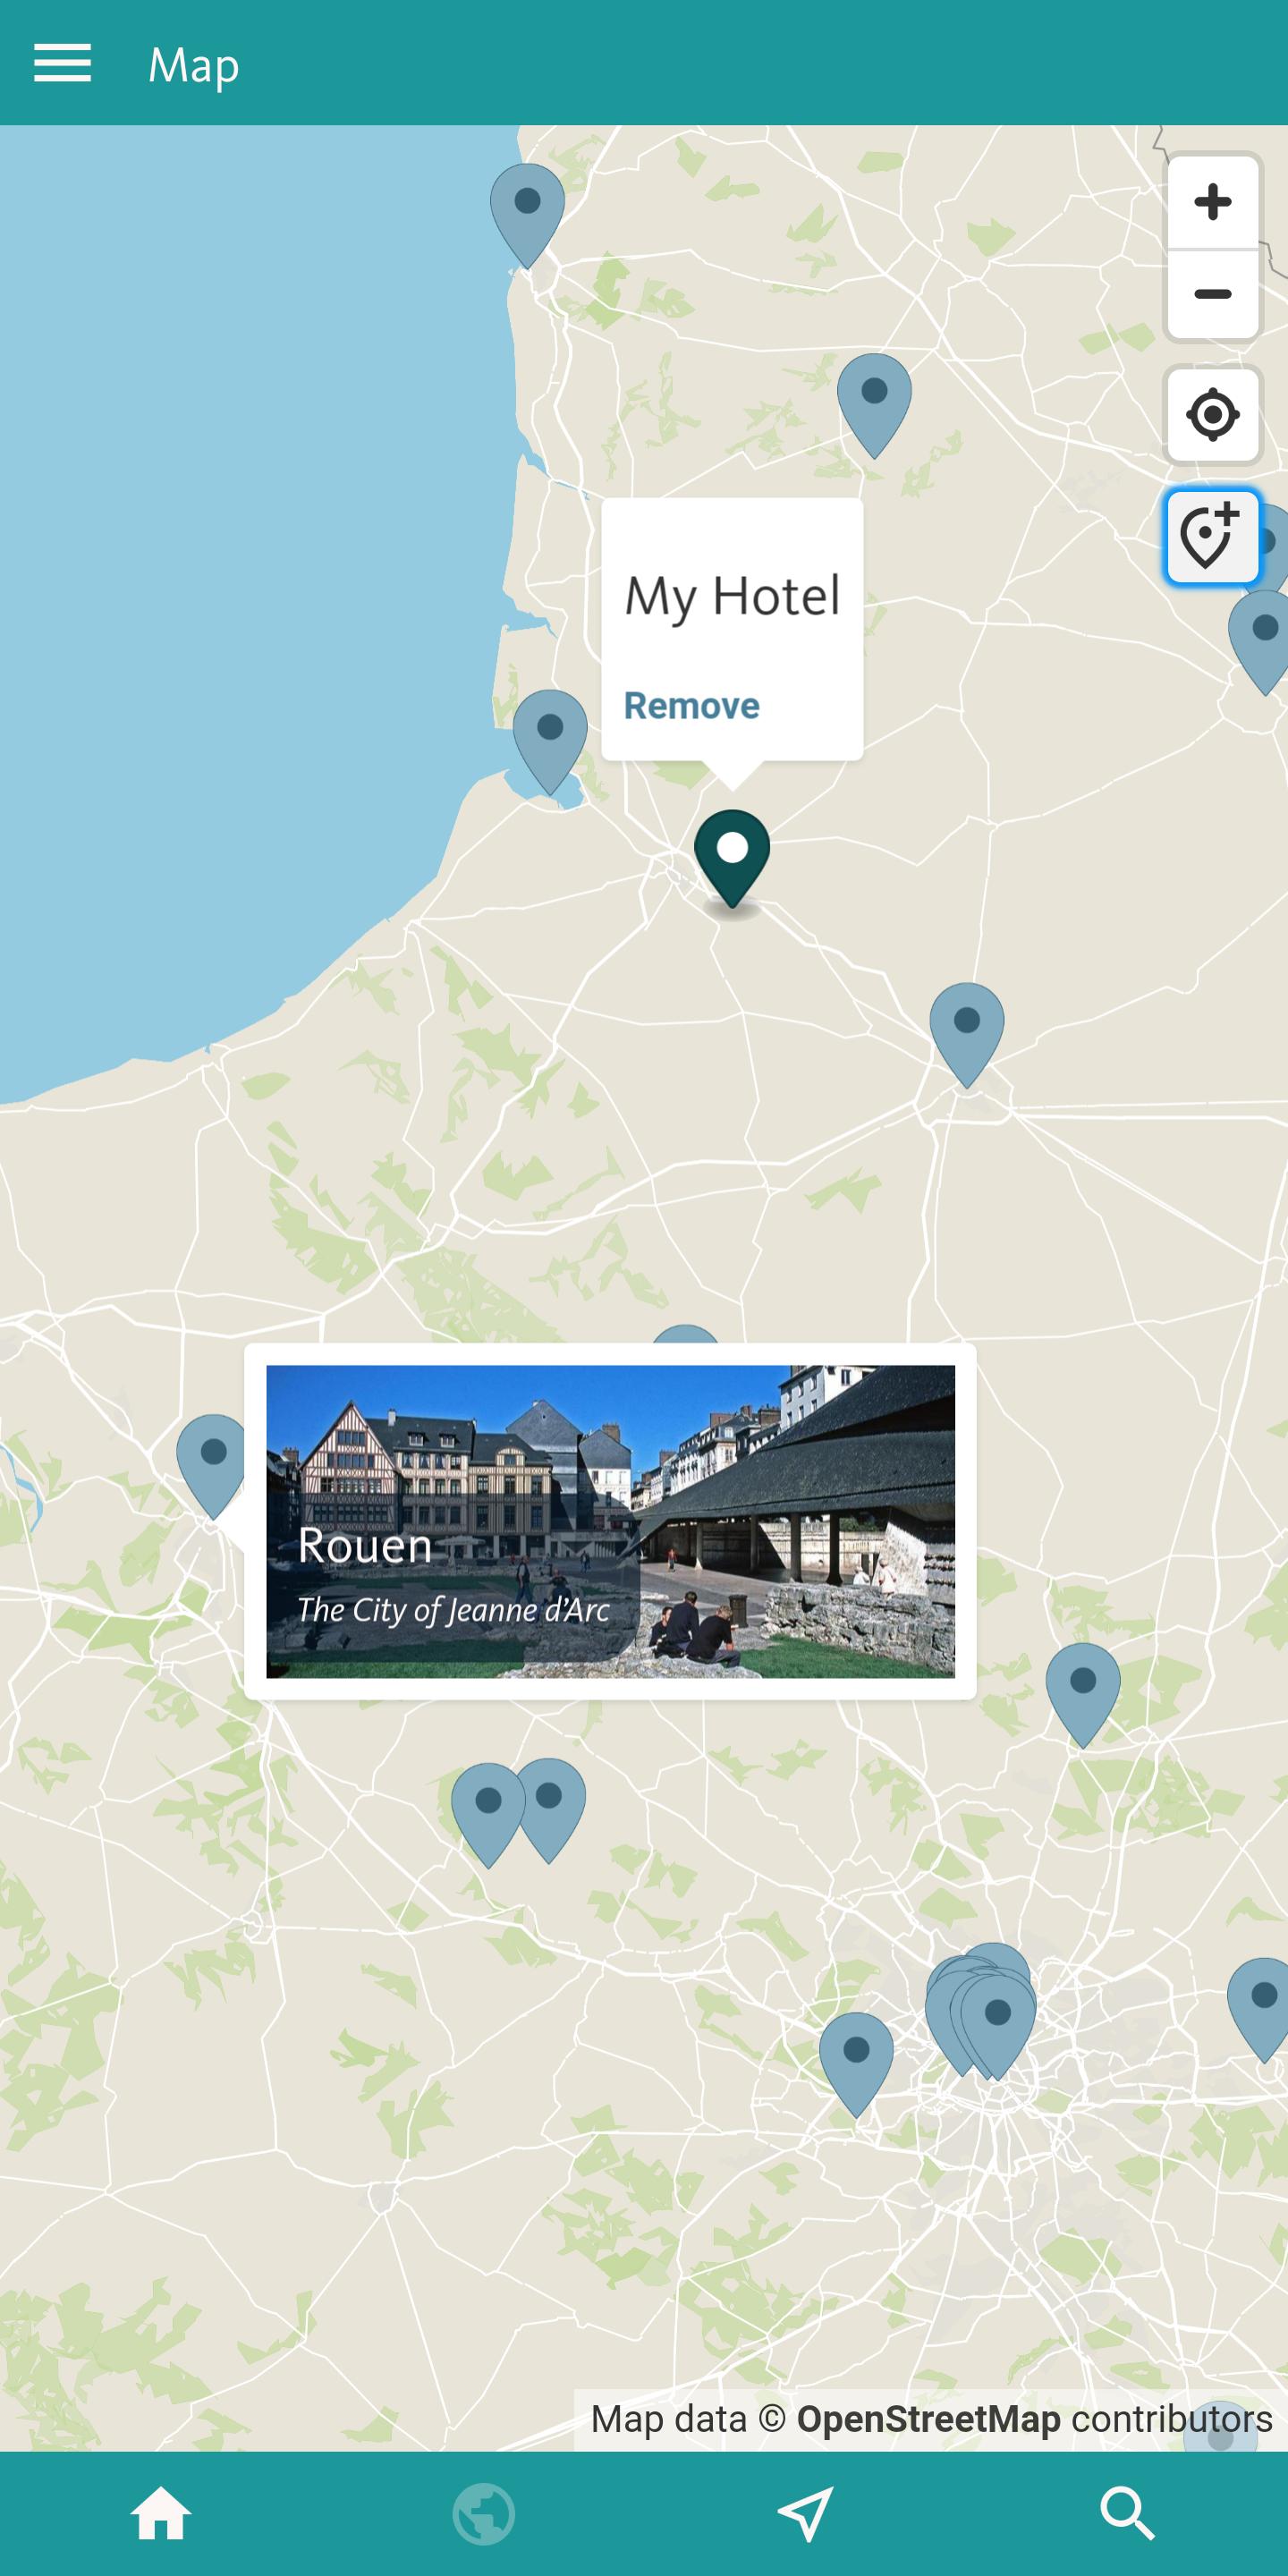
Task: Select the front pin of the Paris cluster
Action: [x=998, y=2027]
